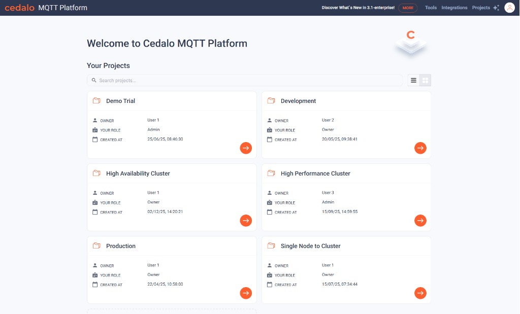Switch to list view layout
The width and height of the screenshot is (520, 314).
[413, 80]
